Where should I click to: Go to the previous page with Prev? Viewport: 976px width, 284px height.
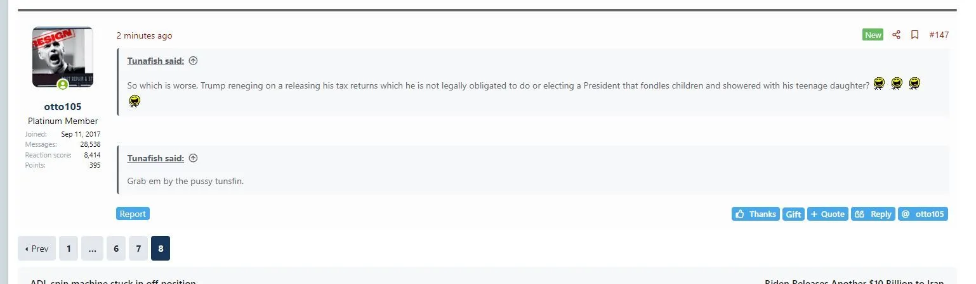point(37,249)
